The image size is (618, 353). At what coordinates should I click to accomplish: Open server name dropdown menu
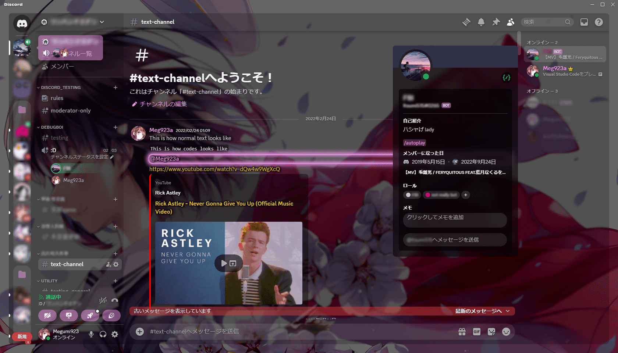72,22
